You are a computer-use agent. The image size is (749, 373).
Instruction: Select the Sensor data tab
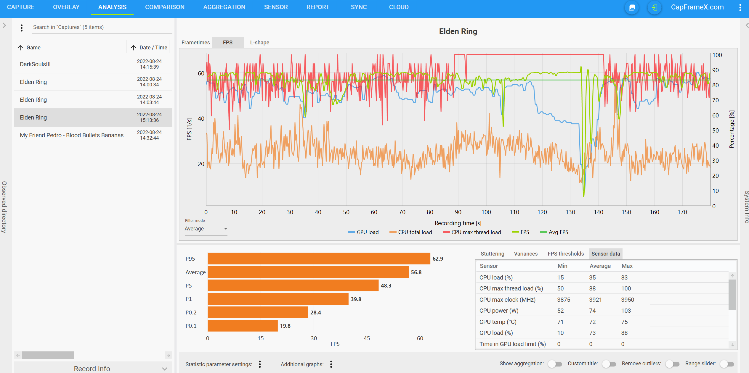pyautogui.click(x=606, y=254)
